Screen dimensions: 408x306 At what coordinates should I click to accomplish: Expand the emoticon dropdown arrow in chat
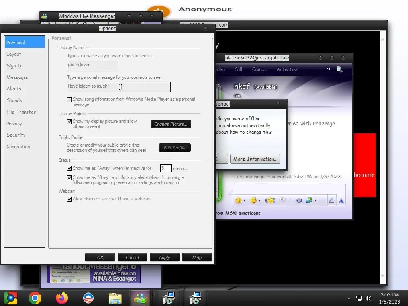click(244, 201)
